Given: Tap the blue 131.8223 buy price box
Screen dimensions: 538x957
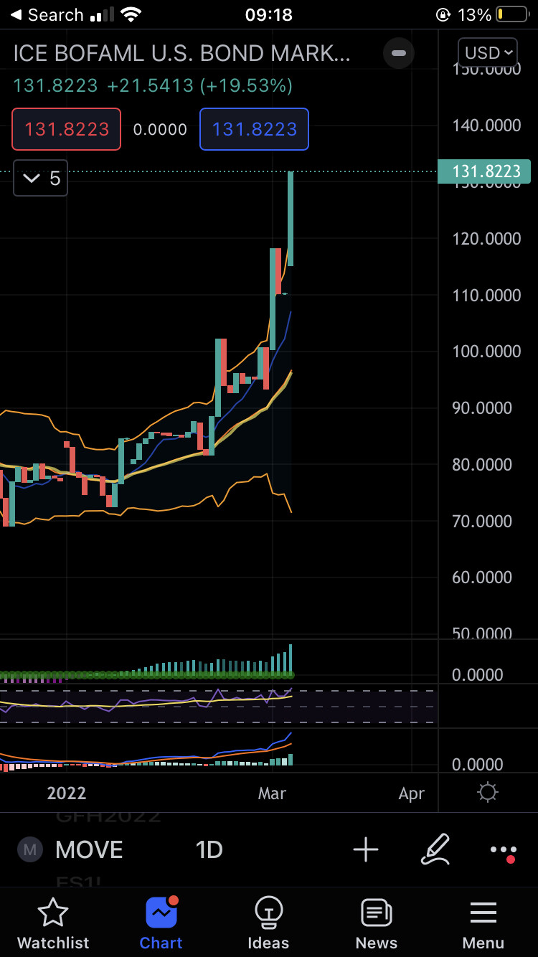Looking at the screenshot, I should (254, 129).
